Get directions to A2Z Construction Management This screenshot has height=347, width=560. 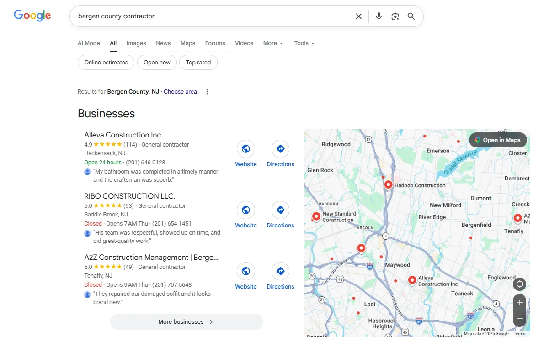[280, 271]
